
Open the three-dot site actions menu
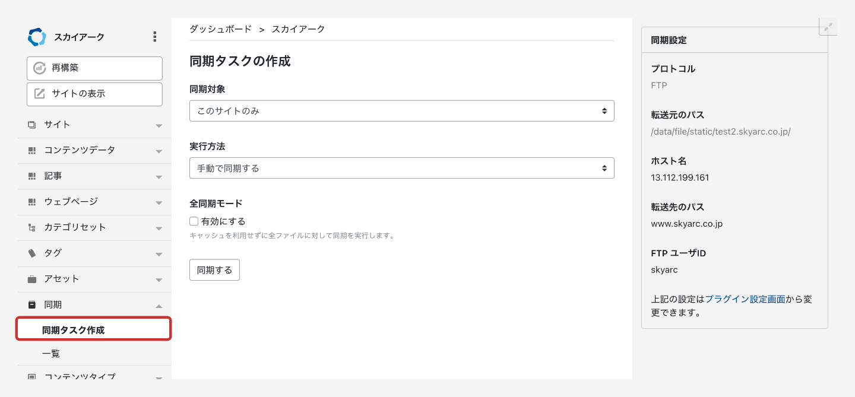(155, 37)
